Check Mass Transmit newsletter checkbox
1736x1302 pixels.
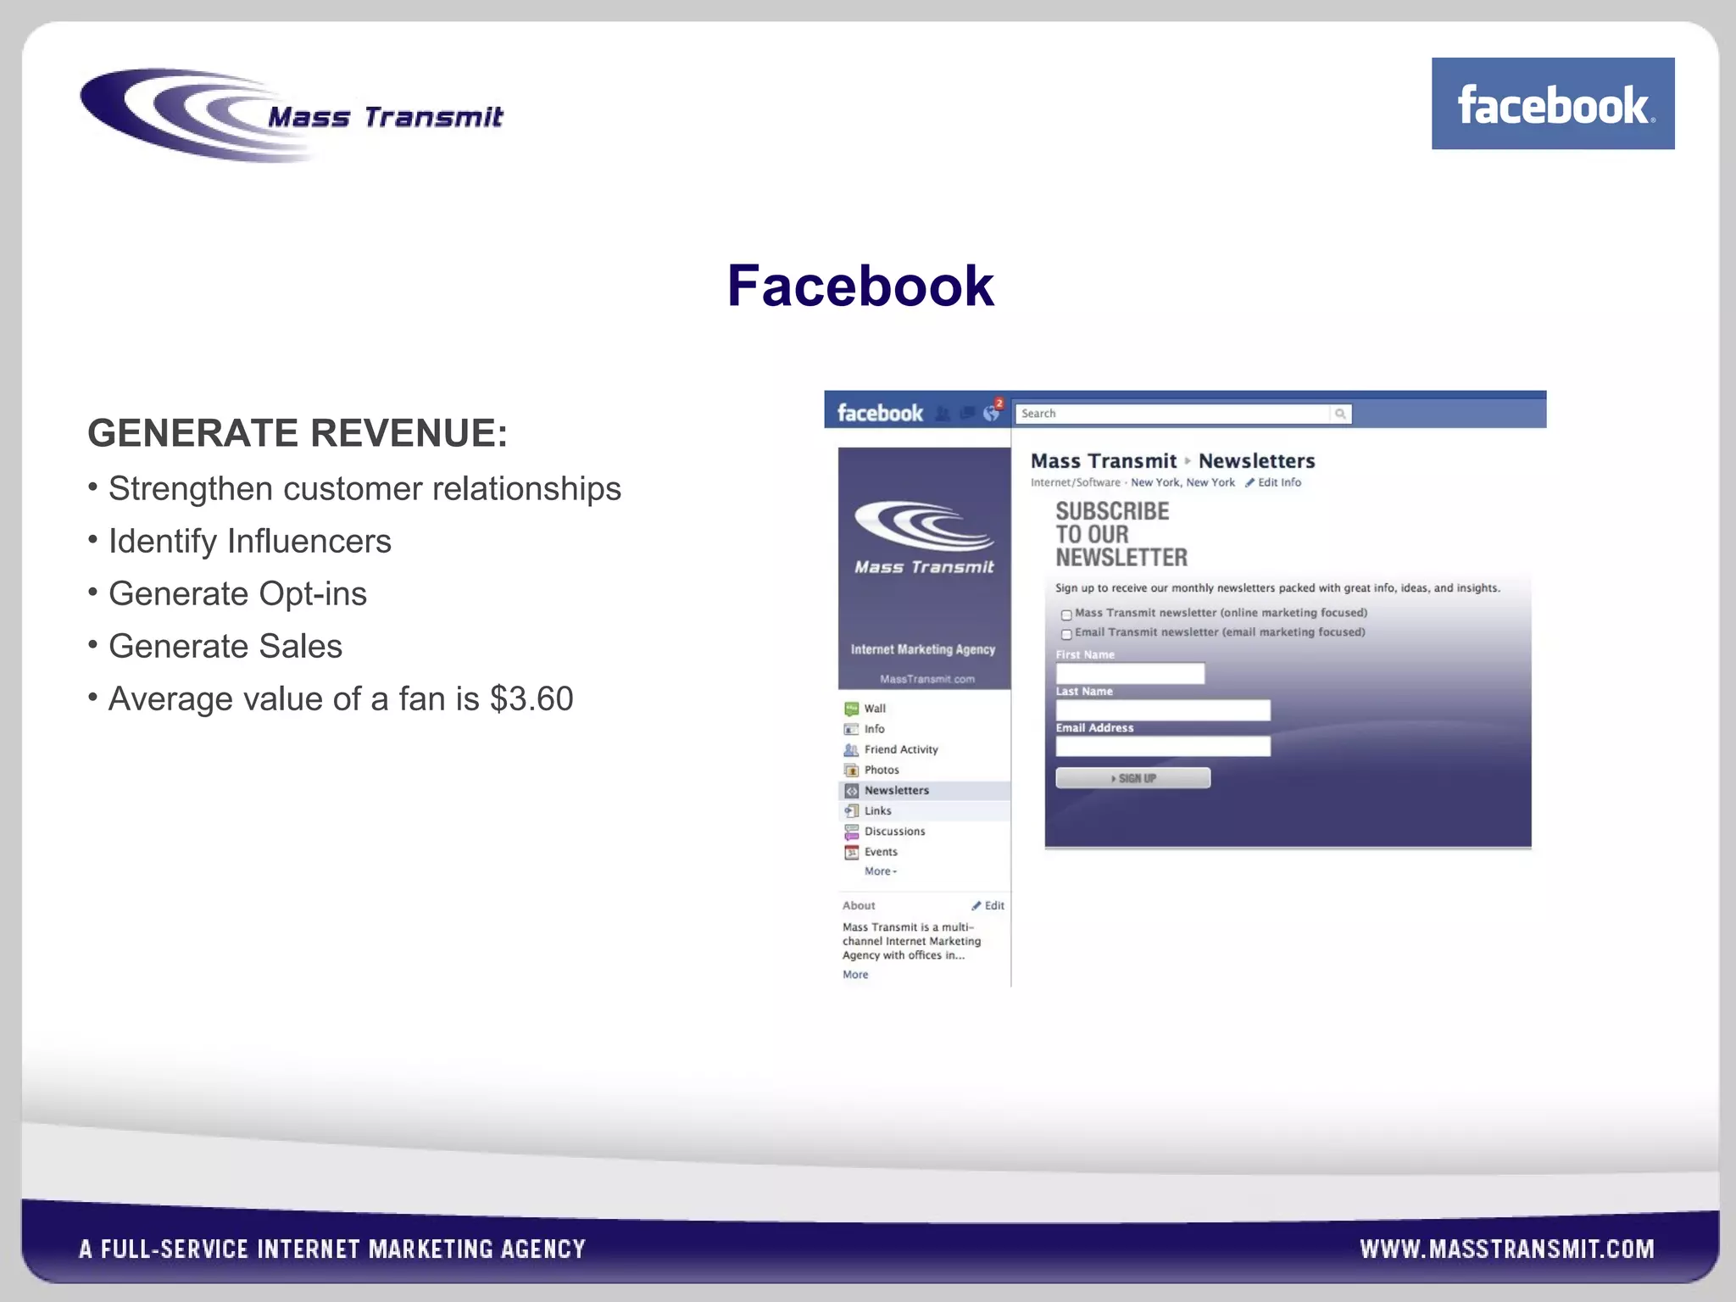coord(1066,615)
